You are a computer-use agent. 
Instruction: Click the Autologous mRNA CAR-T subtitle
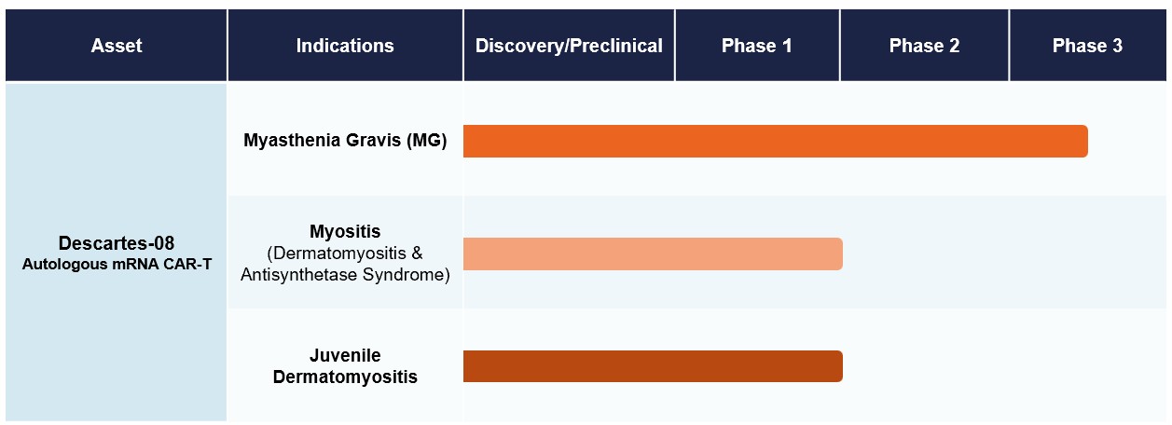117,264
